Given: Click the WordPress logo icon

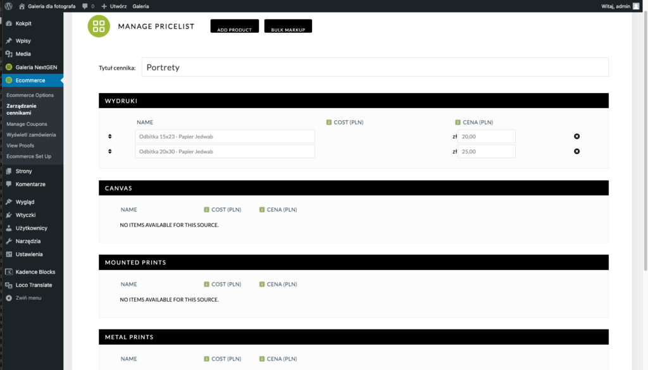Looking at the screenshot, I should coord(9,6).
